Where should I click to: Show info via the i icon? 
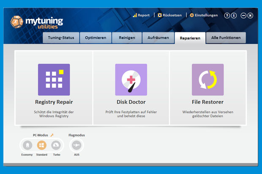234,16
